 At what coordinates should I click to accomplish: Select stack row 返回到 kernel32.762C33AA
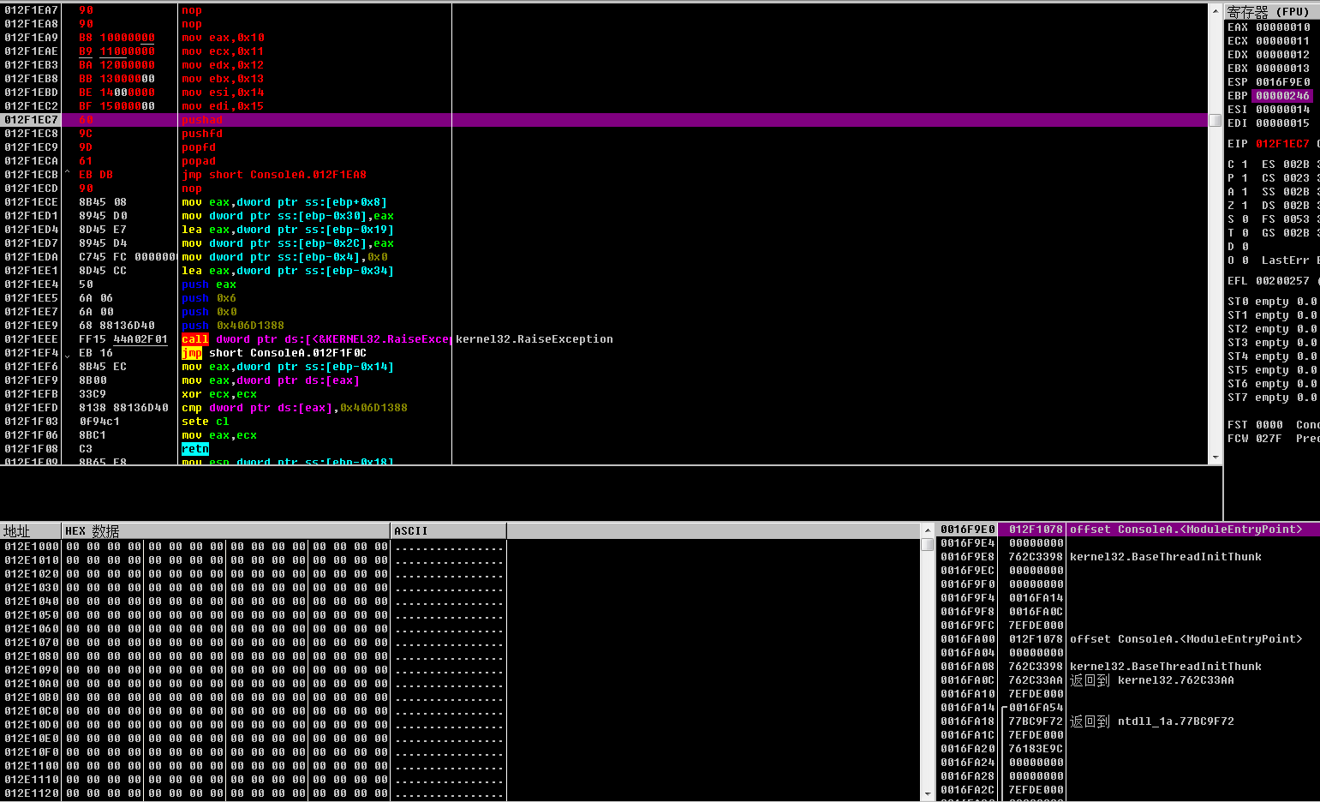tap(1129, 680)
